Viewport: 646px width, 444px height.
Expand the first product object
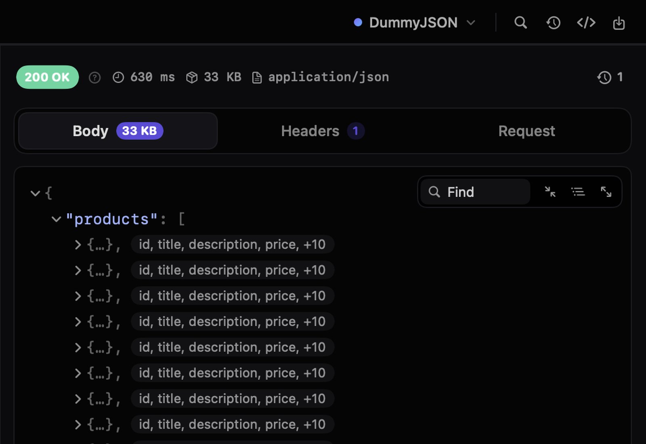pos(78,245)
